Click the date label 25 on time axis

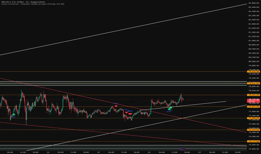(x=99, y=152)
